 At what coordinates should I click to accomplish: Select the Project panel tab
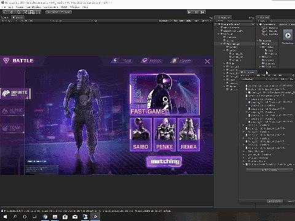pyautogui.click(x=264, y=18)
